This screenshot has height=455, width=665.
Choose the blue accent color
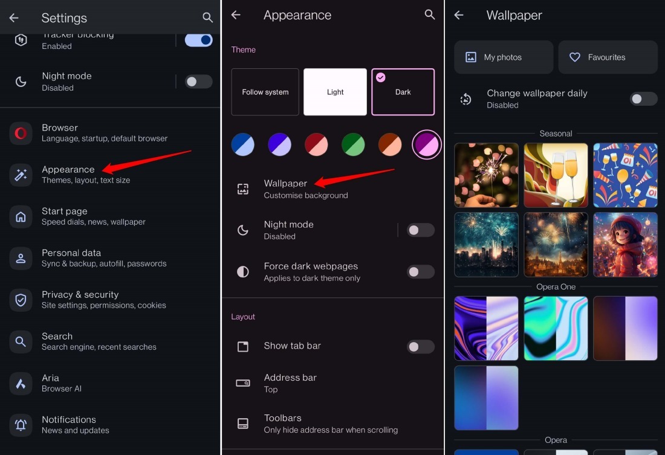pyautogui.click(x=242, y=144)
